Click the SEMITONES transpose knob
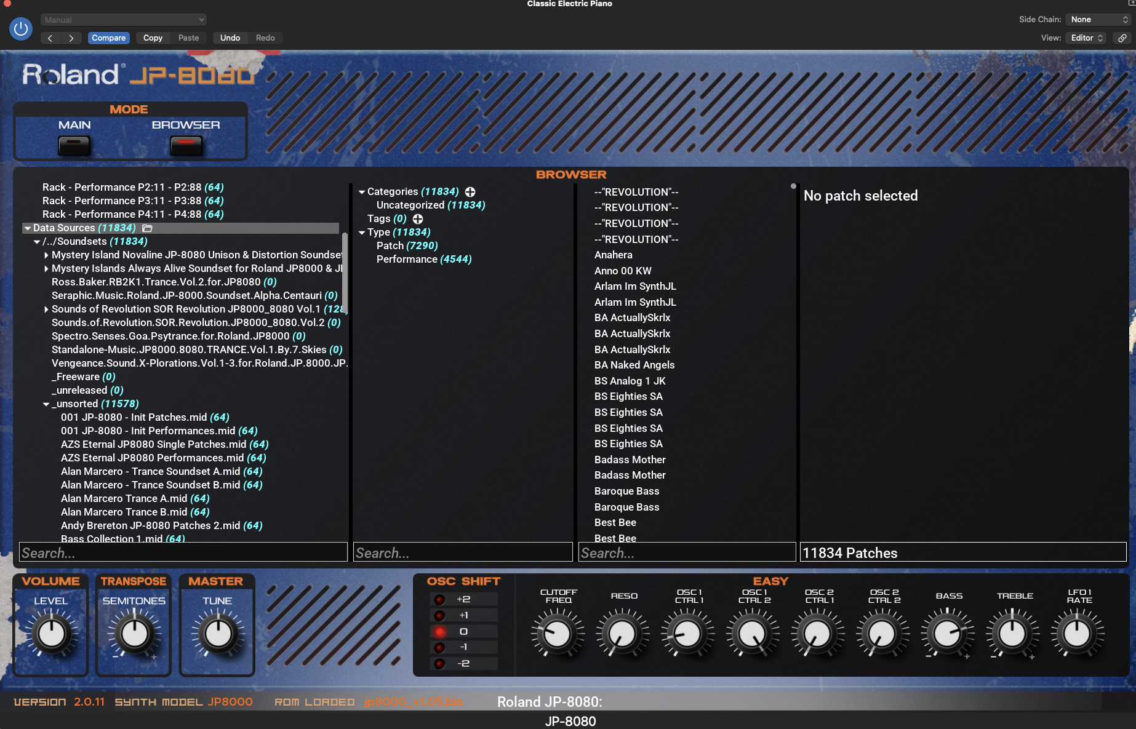The image size is (1136, 729). 134,634
